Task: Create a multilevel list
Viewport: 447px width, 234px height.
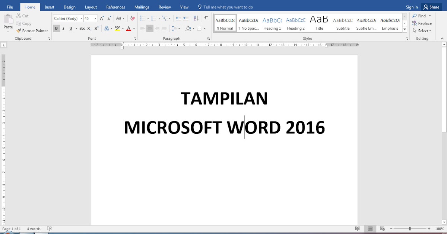Action: coord(165,18)
